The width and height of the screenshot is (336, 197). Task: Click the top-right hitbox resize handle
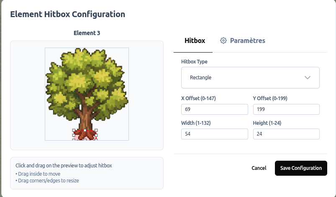click(x=97, y=130)
